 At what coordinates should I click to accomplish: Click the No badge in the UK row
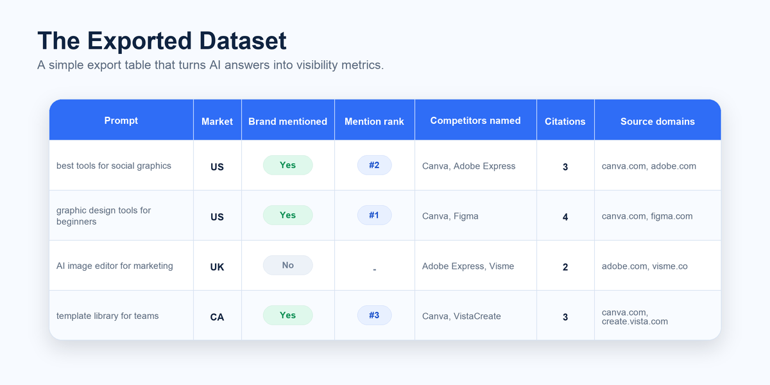[287, 265]
